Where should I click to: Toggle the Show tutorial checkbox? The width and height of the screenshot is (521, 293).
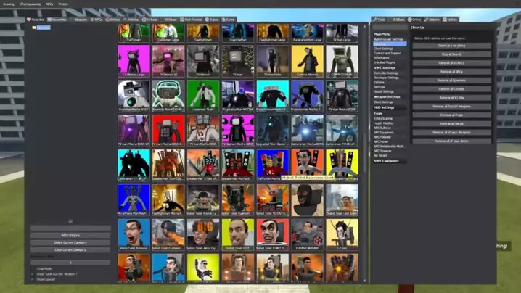click(x=33, y=278)
